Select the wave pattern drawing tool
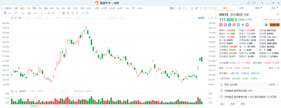 click(x=23, y=13)
